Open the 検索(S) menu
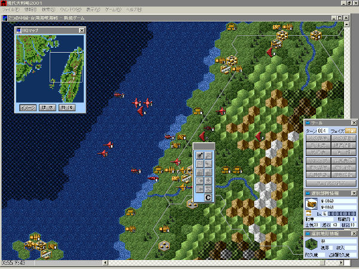This screenshot has height=269, width=359. [x=48, y=10]
